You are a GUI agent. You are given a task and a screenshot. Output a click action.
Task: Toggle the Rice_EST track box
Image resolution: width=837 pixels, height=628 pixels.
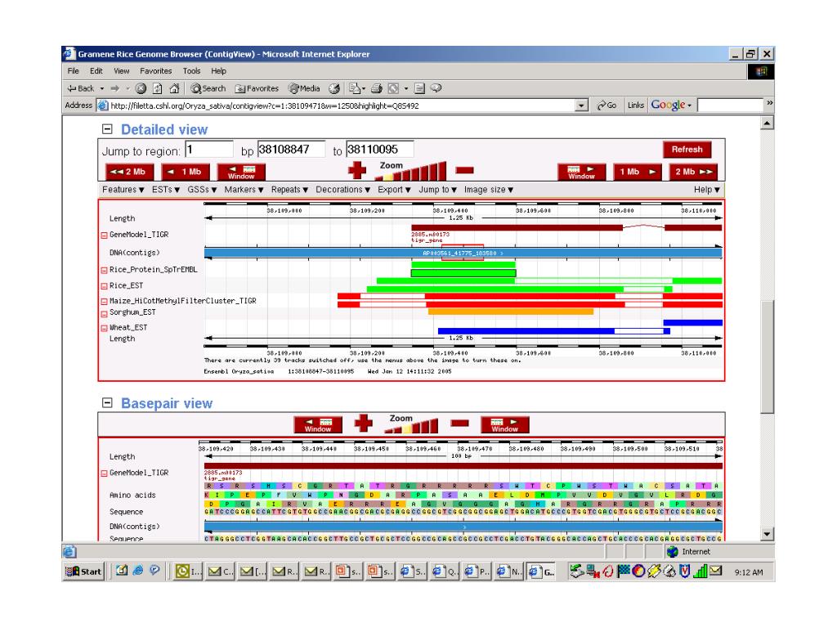[x=105, y=286]
